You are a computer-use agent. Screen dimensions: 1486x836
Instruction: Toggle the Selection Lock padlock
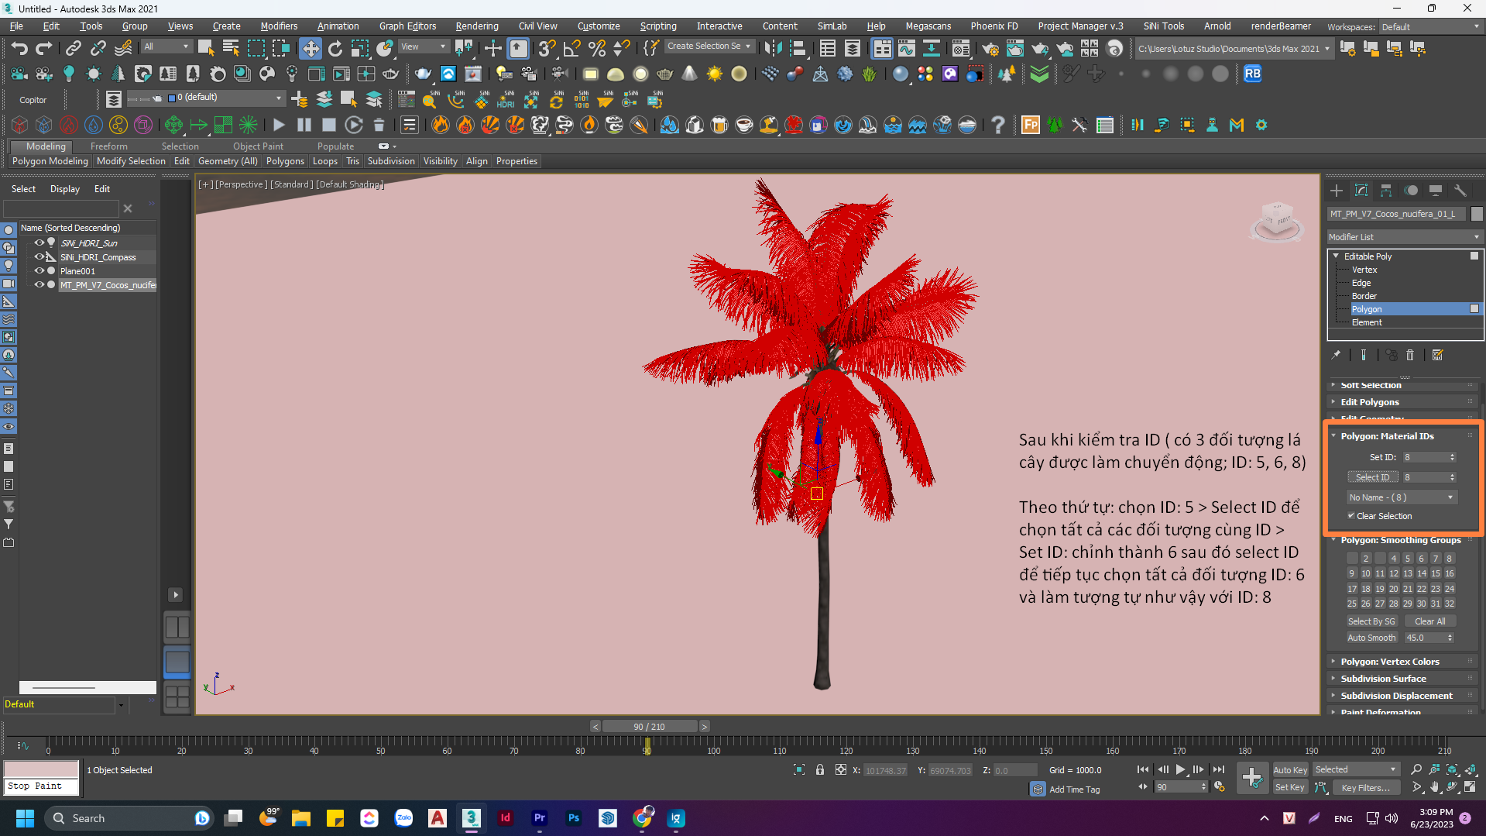click(x=820, y=770)
